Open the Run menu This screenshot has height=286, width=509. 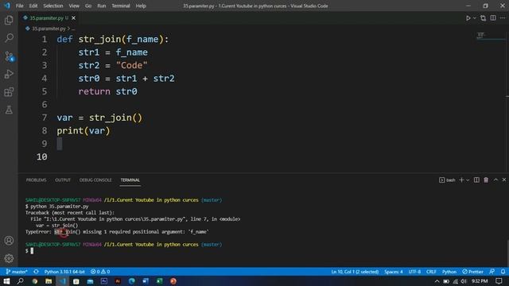(101, 6)
